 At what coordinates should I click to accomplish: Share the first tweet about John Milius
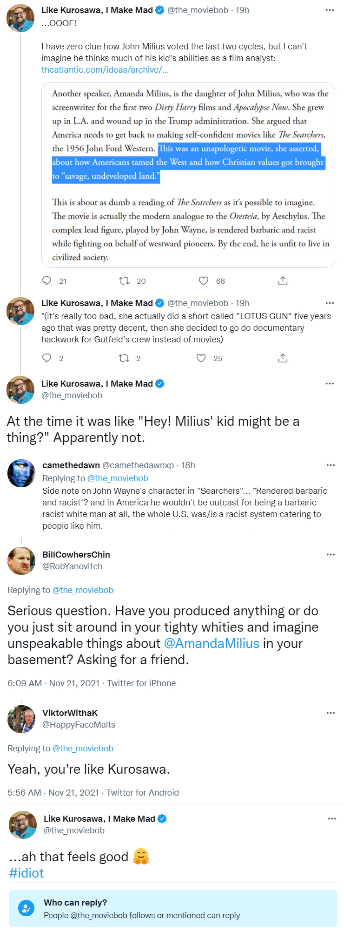(x=283, y=281)
